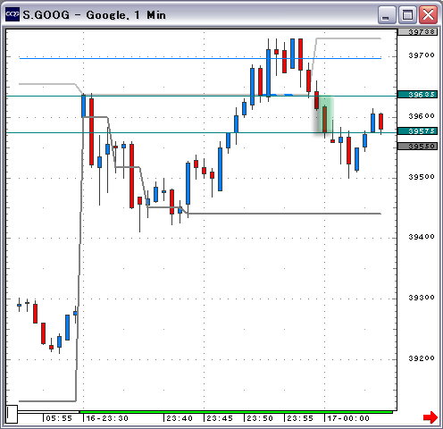Click the scroll box at bottom left
The height and width of the screenshot is (429, 443).
(13, 414)
